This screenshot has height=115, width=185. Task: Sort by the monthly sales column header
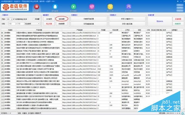[103, 30]
